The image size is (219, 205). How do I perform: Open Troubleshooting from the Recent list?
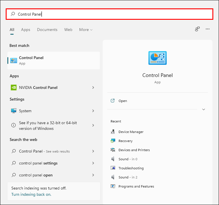[x=131, y=168]
